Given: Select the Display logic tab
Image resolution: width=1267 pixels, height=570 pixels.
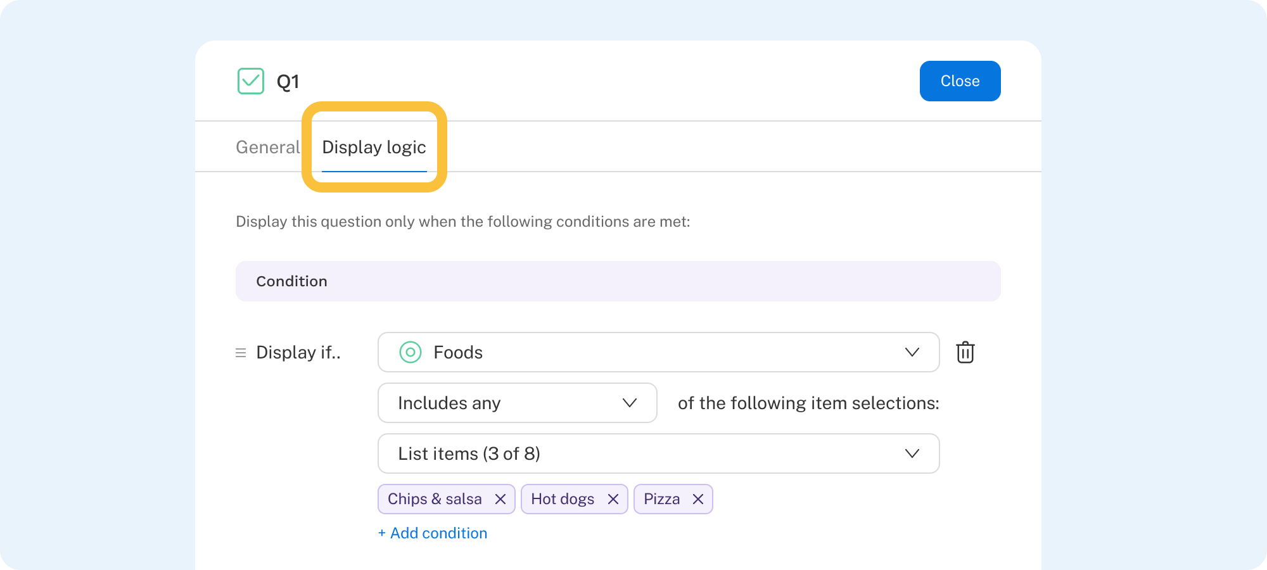Looking at the screenshot, I should 374,147.
